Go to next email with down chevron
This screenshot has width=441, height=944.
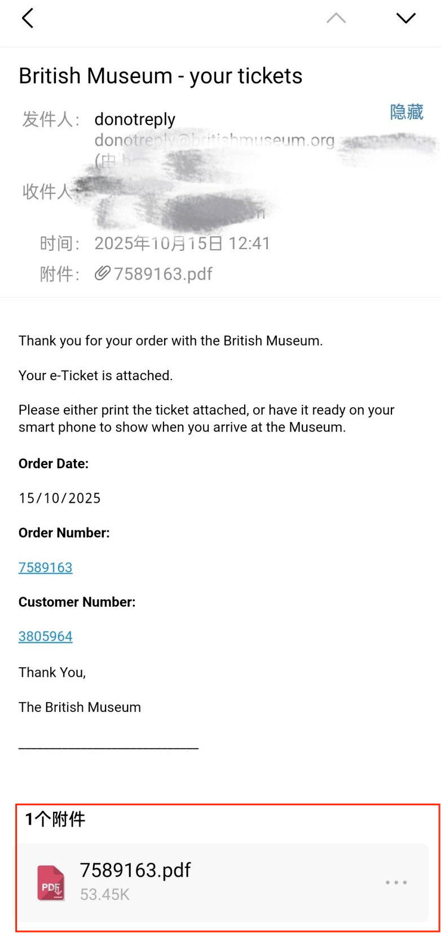(405, 19)
